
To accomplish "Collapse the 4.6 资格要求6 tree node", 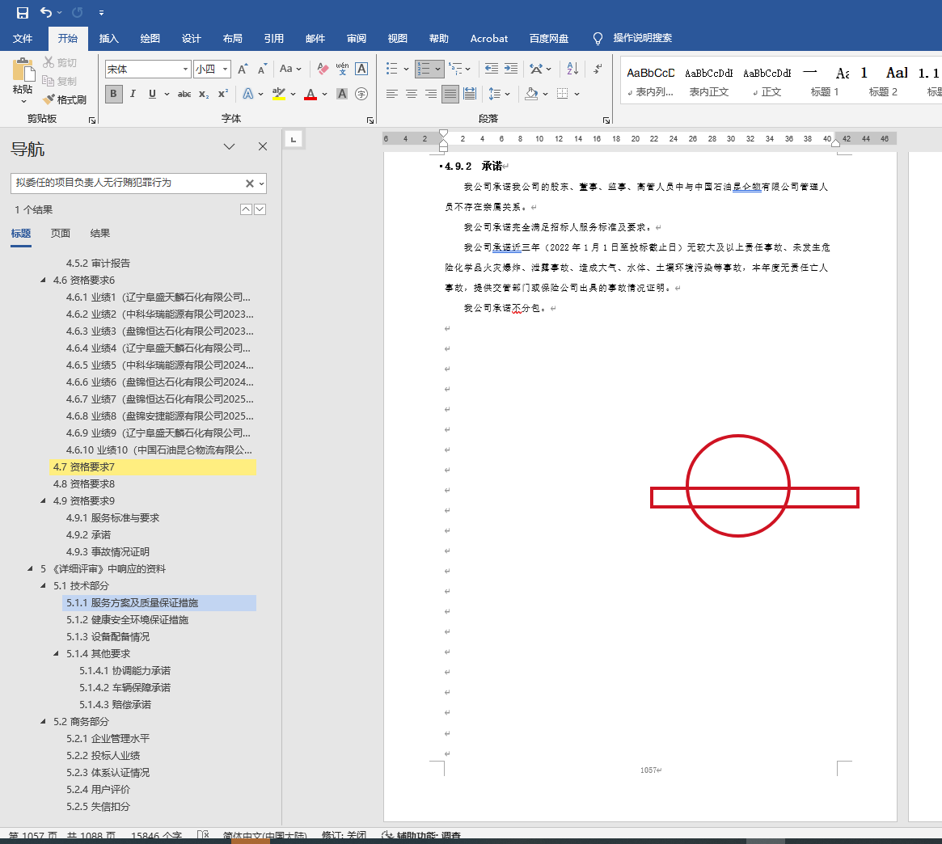I will pos(44,281).
